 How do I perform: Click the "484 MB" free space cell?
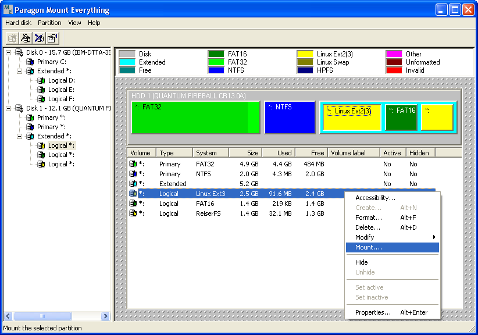click(314, 164)
